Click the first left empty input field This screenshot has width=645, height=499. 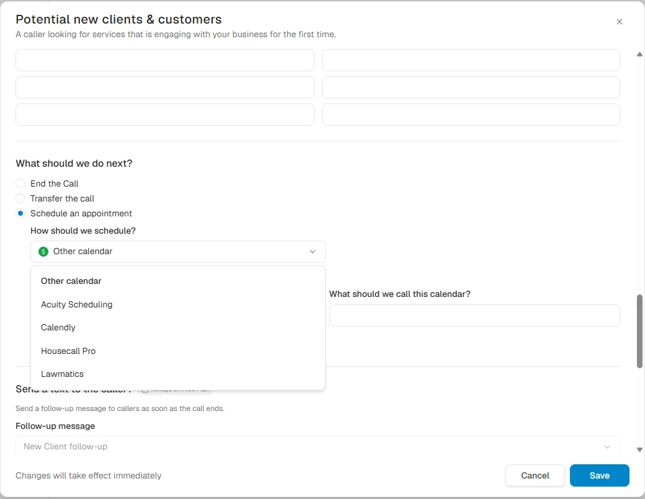tap(164, 60)
